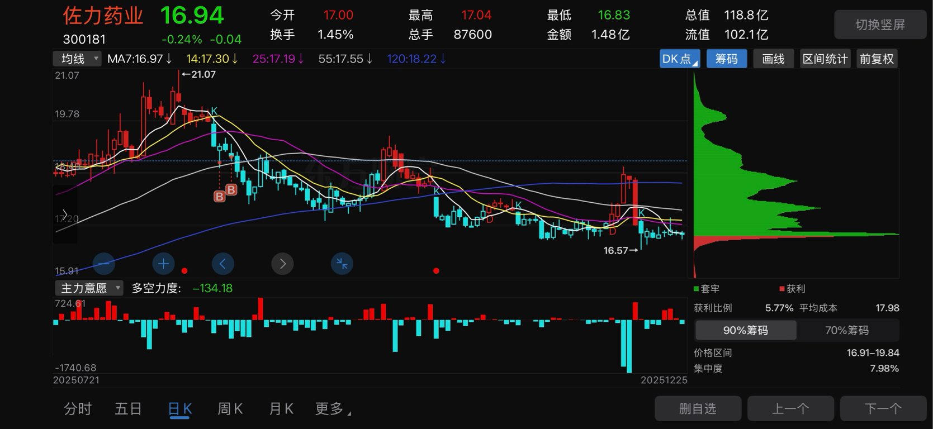
Task: Tap the yellow 14:17.30 average label
Action: pos(212,59)
